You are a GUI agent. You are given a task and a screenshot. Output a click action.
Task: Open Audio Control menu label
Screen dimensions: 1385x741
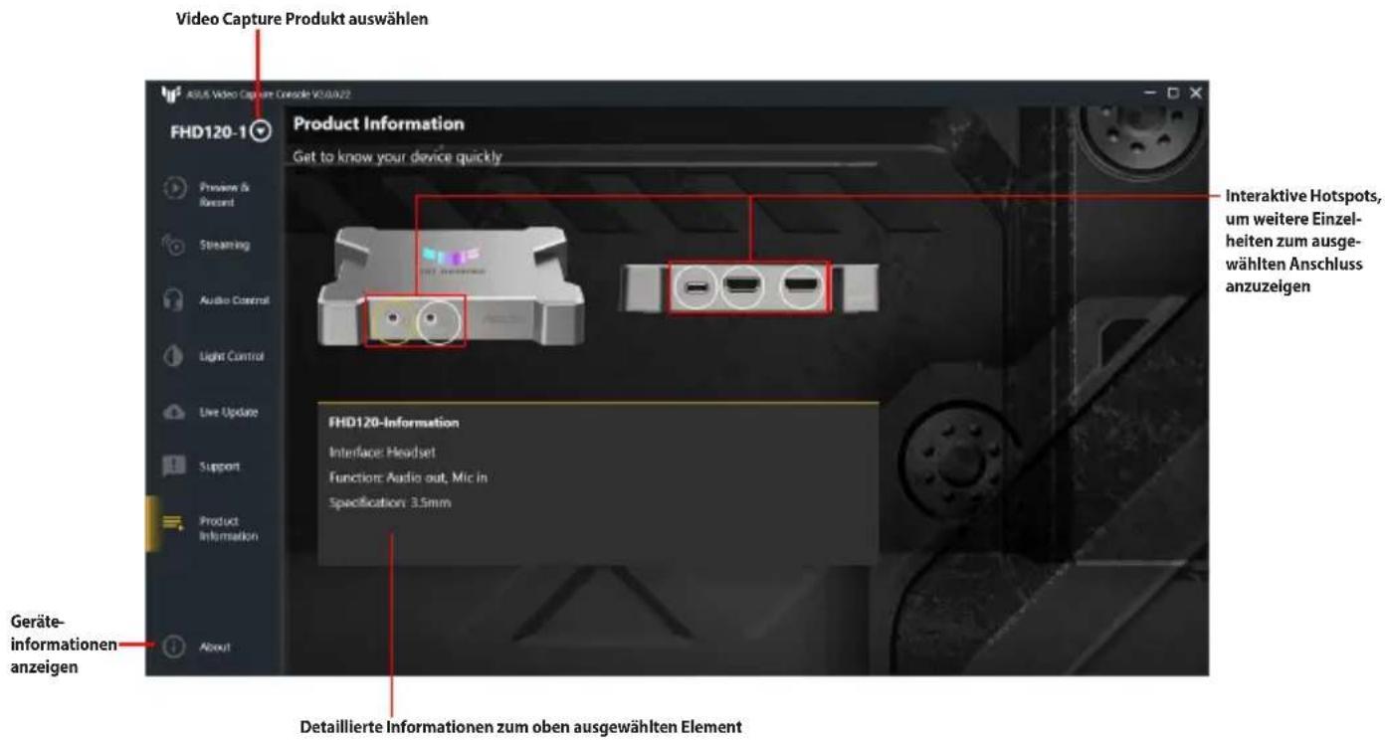click(234, 299)
